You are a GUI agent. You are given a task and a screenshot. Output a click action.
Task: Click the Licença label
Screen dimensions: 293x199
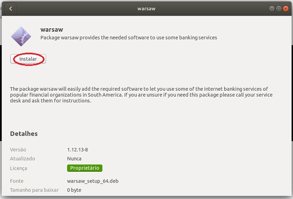[x=19, y=168]
